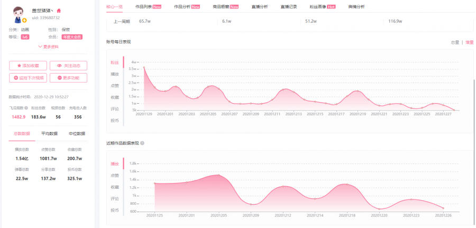Click the user avatar picture
The width and height of the screenshot is (476, 228).
pyautogui.click(x=19, y=14)
